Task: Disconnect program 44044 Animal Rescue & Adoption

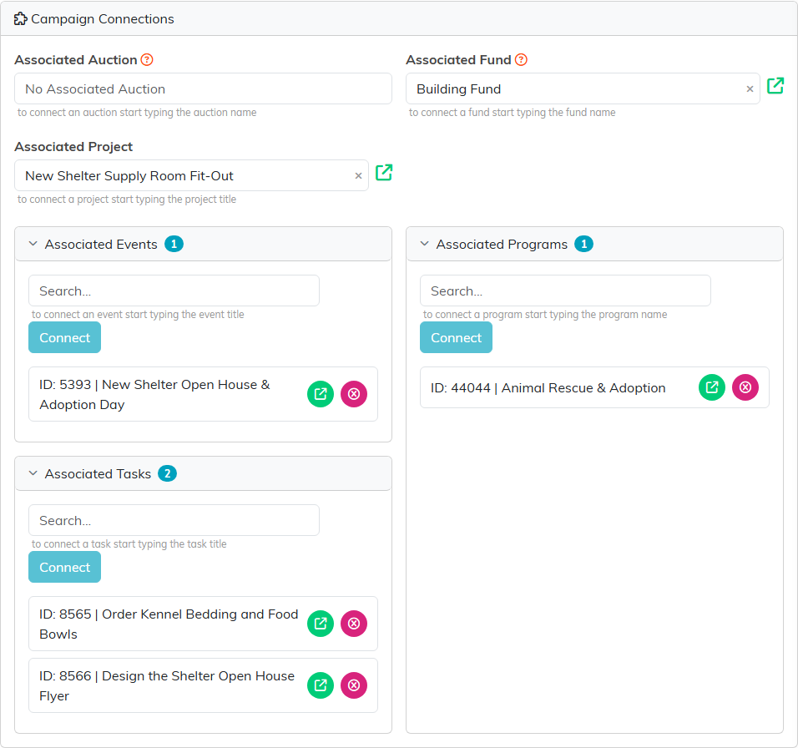Action: coord(745,387)
